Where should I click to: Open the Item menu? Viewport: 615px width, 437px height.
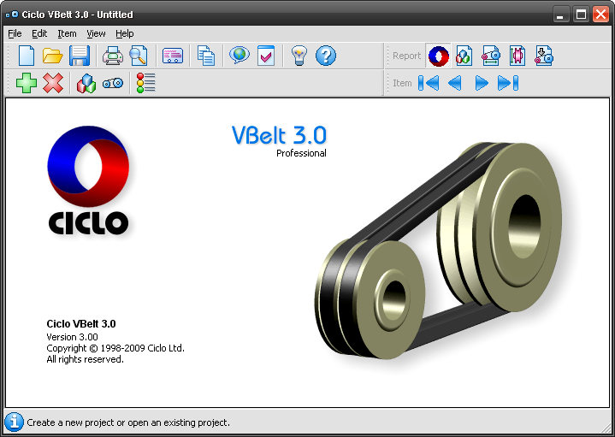(67, 33)
